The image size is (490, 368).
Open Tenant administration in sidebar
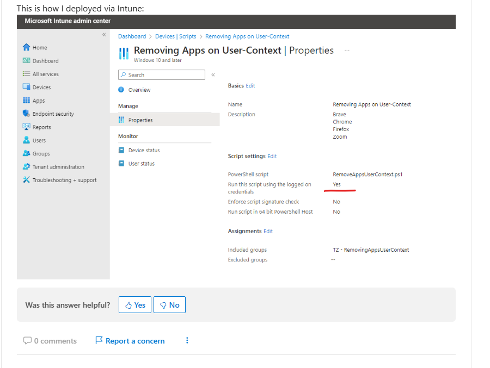[x=58, y=167]
